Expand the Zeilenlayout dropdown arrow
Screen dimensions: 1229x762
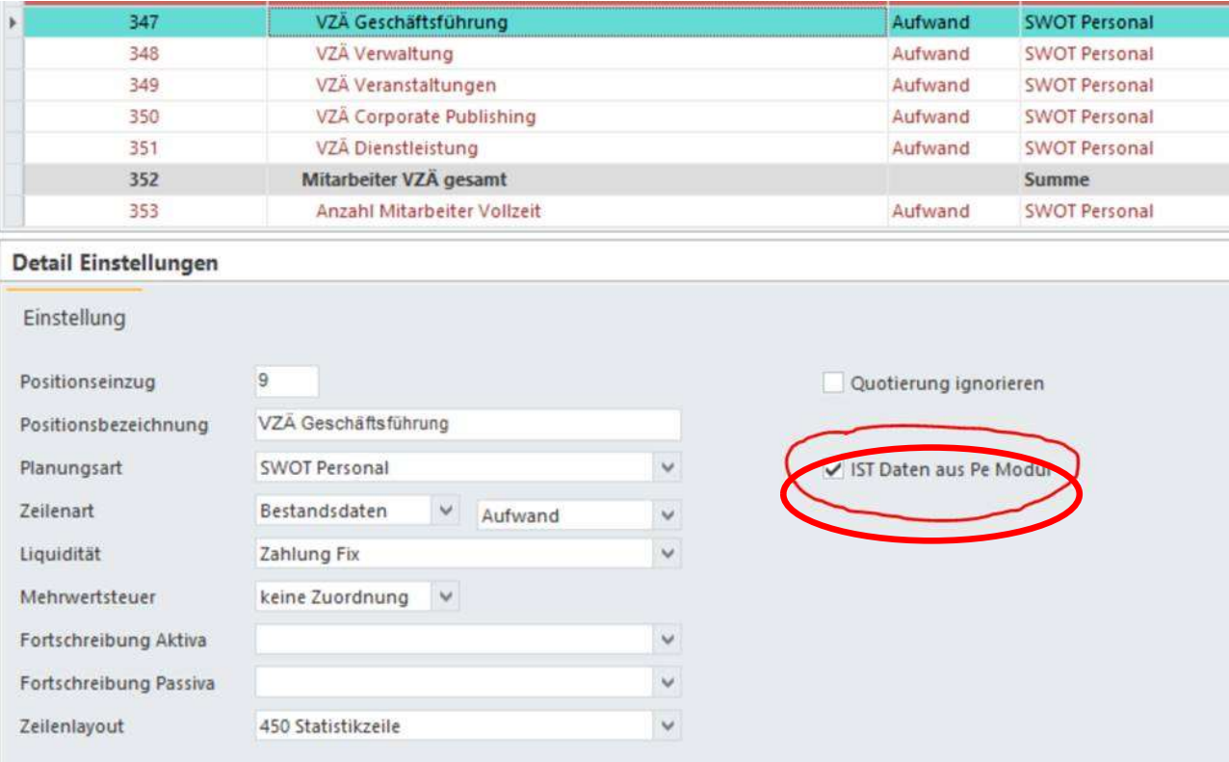(x=668, y=726)
